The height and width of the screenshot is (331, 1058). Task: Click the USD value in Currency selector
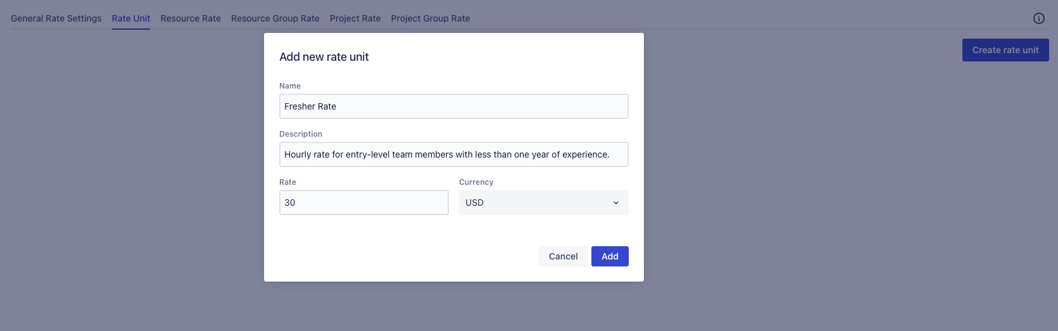pos(475,203)
